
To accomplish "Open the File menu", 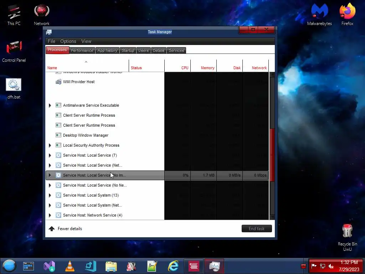I will (51, 41).
